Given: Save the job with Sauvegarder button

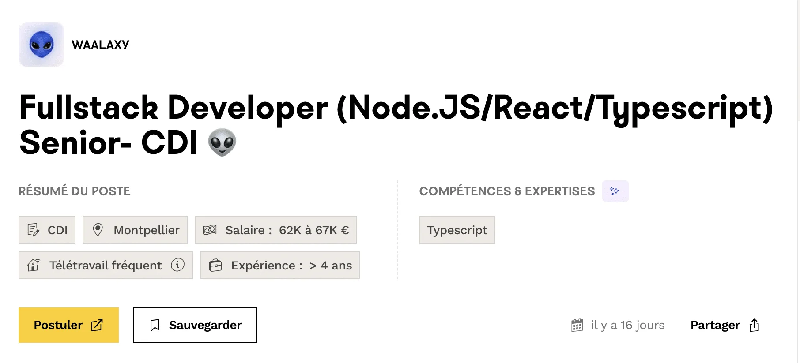Looking at the screenshot, I should 195,325.
